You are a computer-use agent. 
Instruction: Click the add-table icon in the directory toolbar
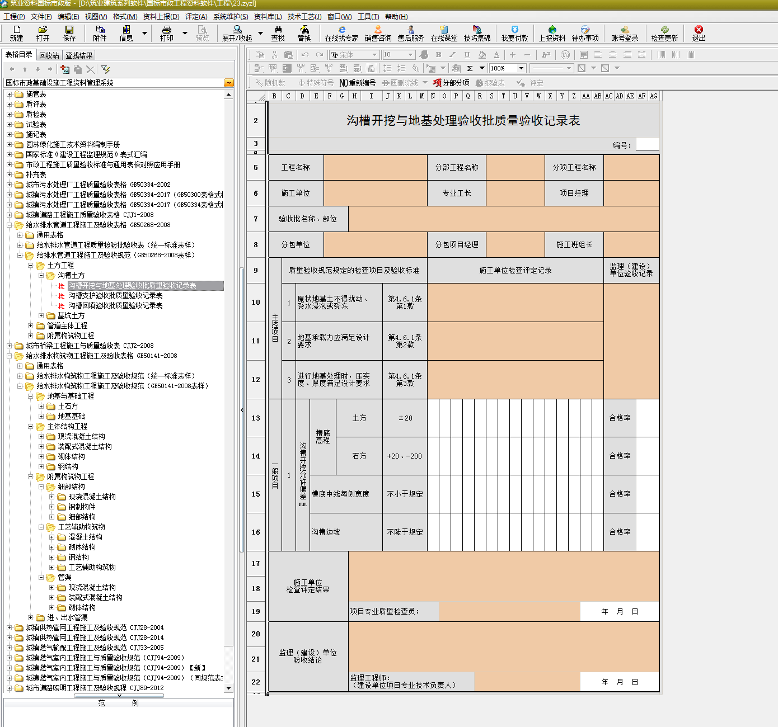tap(65, 69)
